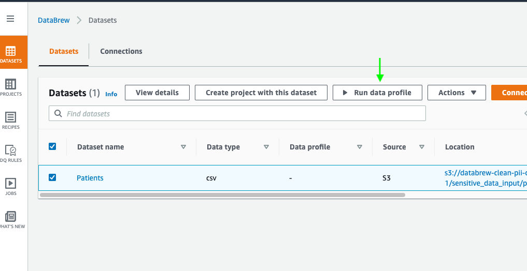
Task: Open the Patients dataset link
Action: [90, 178]
